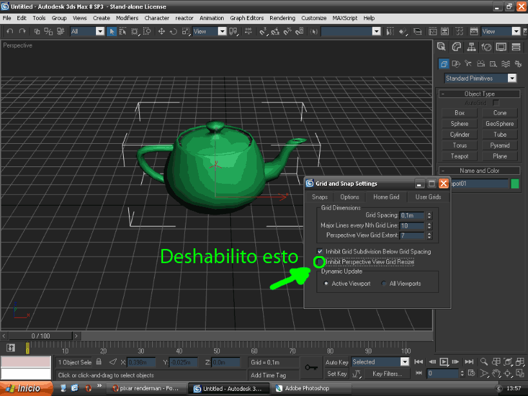Go to the start frame
The height and width of the screenshot is (396, 528).
pyautogui.click(x=418, y=362)
